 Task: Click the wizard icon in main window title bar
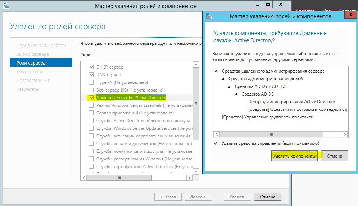6,6
